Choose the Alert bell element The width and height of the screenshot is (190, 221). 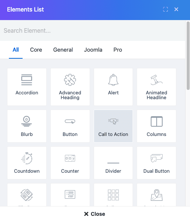(113, 87)
